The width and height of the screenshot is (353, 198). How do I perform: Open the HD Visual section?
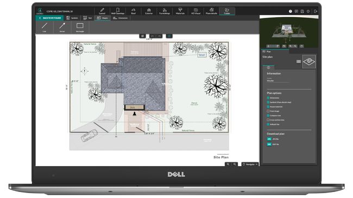pos(196,11)
